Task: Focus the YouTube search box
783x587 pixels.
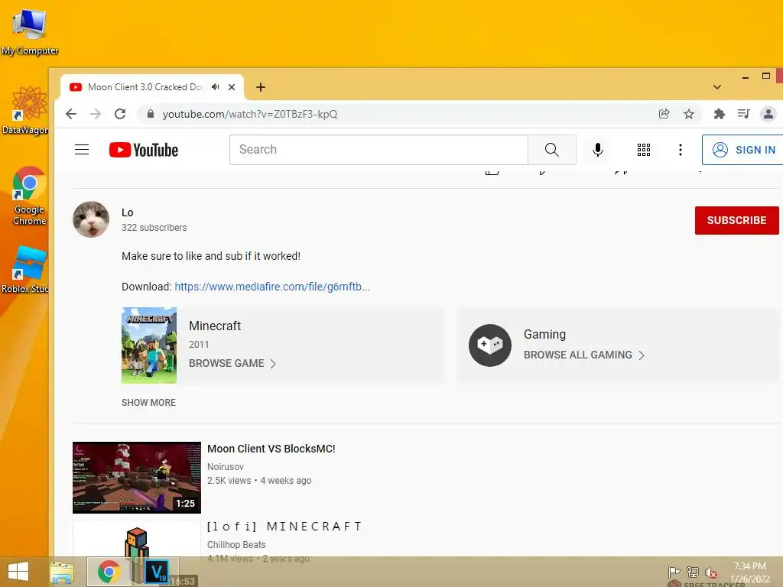Action: pyautogui.click(x=379, y=150)
